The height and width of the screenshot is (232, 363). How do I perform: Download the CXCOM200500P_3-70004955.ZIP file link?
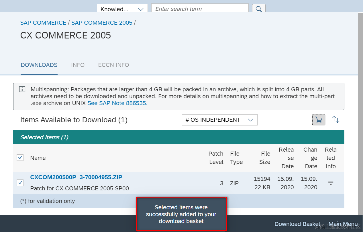click(x=76, y=177)
